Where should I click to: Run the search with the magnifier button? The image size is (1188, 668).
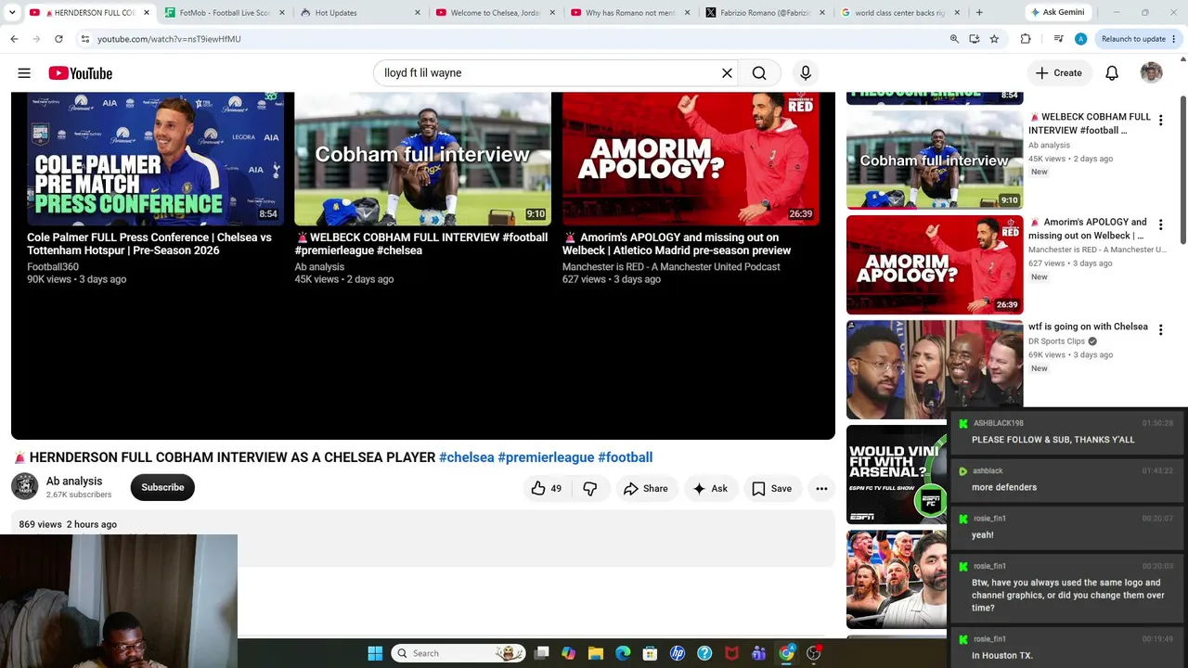point(759,73)
